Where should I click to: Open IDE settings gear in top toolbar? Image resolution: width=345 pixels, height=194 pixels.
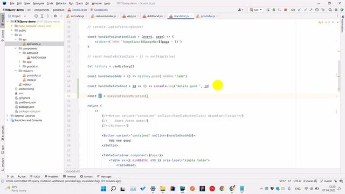click(x=336, y=10)
